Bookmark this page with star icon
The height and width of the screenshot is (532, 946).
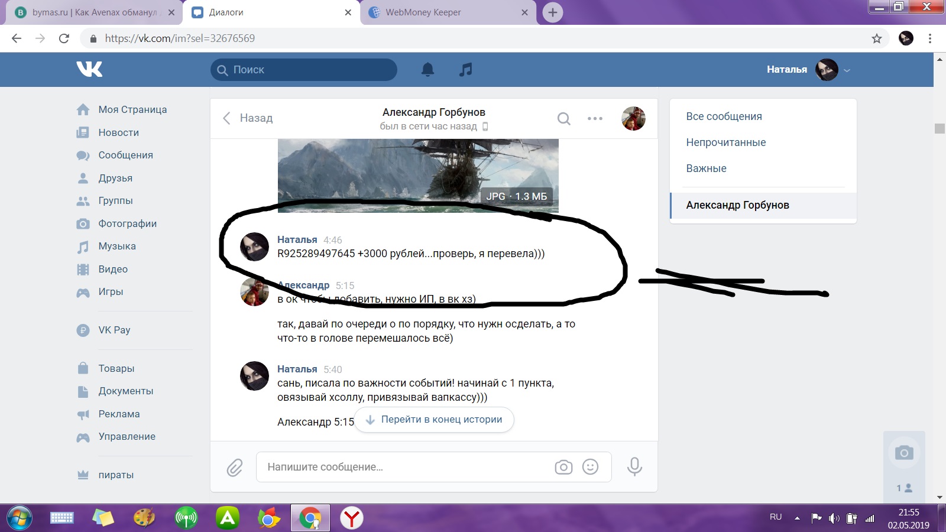click(x=876, y=38)
